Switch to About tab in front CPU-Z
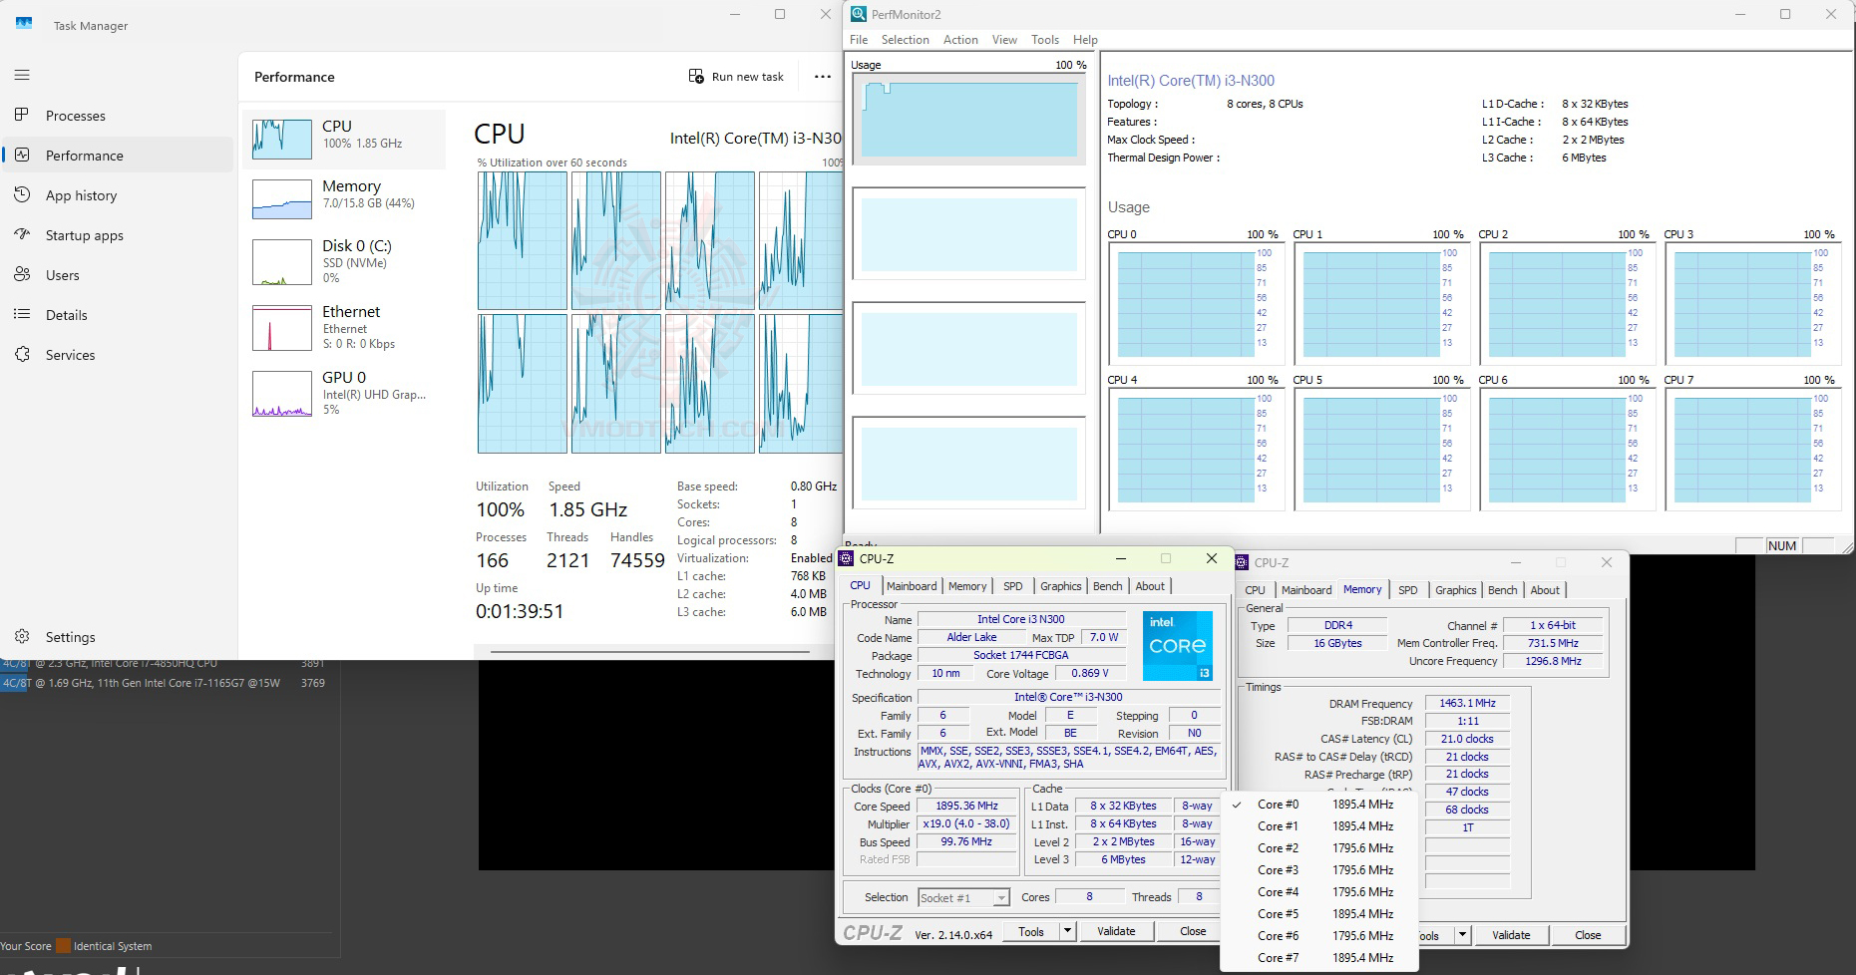This screenshot has width=1856, height=975. (1150, 586)
